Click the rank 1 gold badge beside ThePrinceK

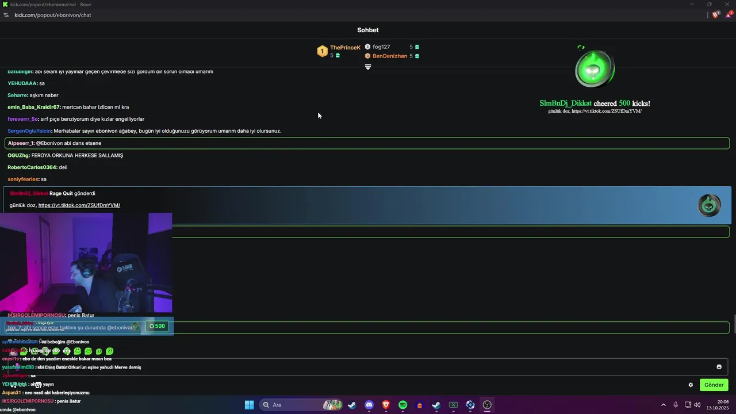[x=322, y=52]
